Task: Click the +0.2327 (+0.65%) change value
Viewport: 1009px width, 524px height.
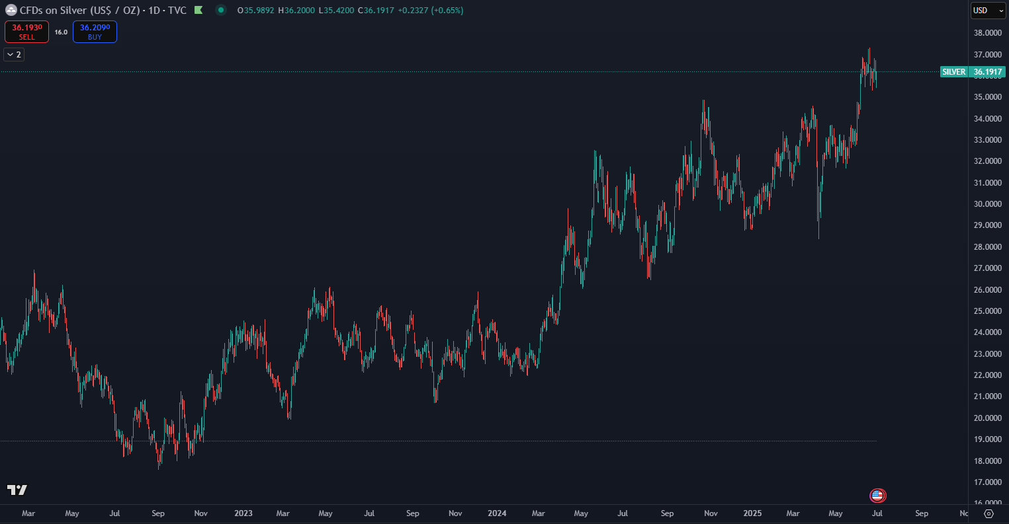Action: click(431, 11)
